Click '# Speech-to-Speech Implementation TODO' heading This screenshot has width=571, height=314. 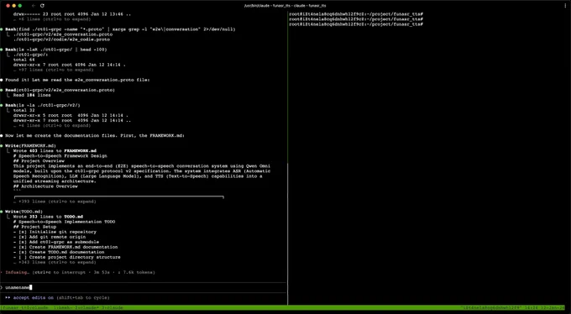pos(64,222)
